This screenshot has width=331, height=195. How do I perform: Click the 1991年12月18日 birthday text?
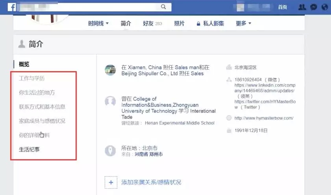pos(251,131)
